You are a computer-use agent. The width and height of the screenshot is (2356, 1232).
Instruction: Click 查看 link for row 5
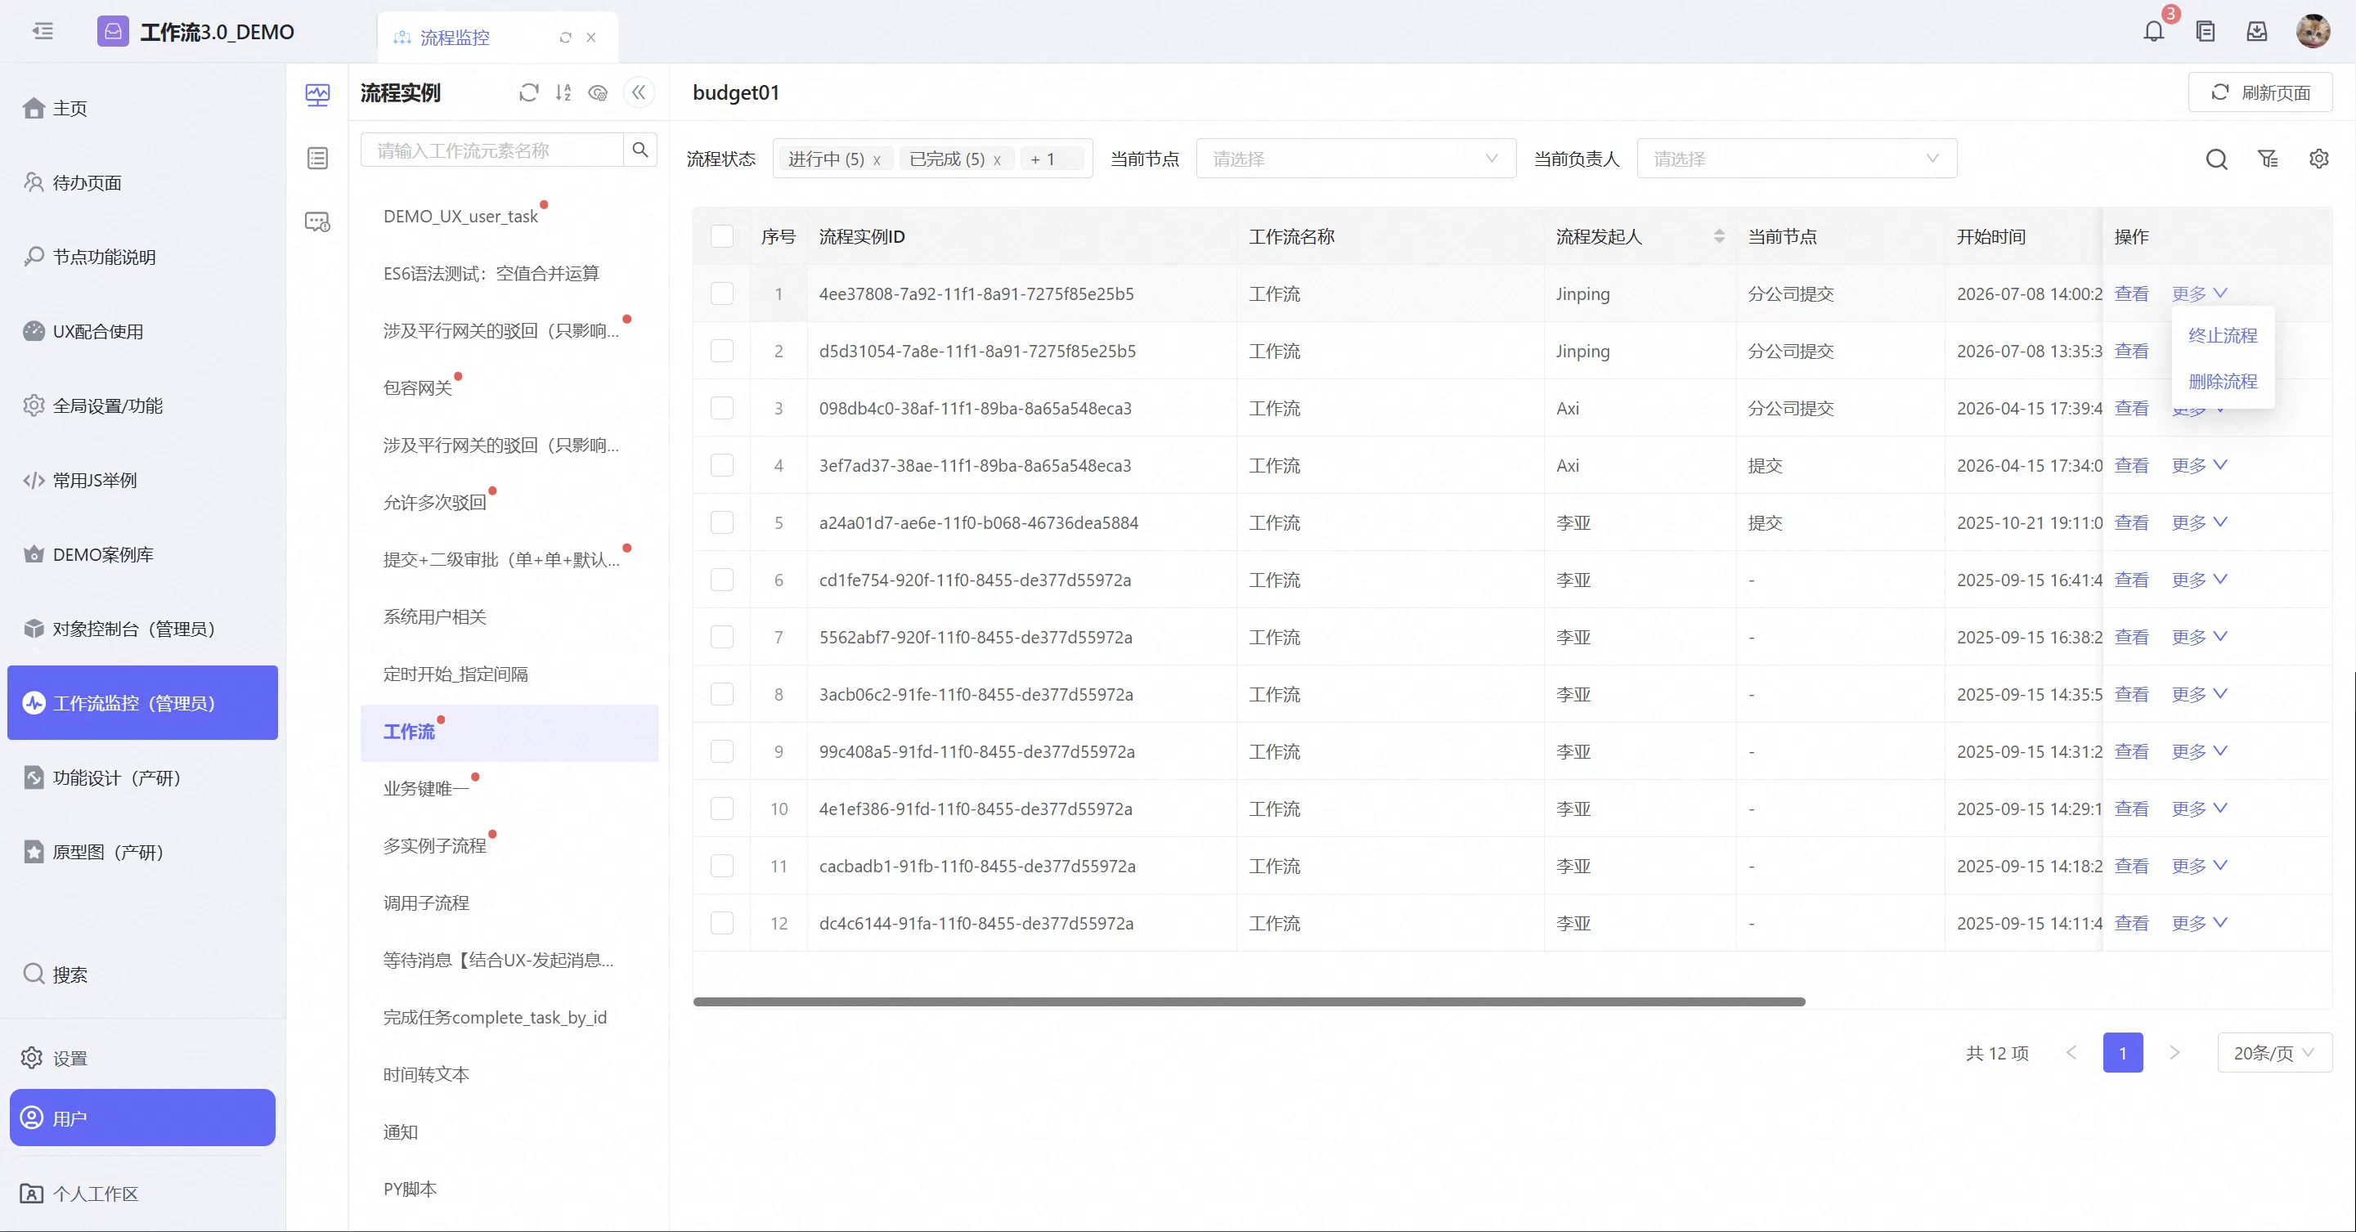coord(2131,522)
